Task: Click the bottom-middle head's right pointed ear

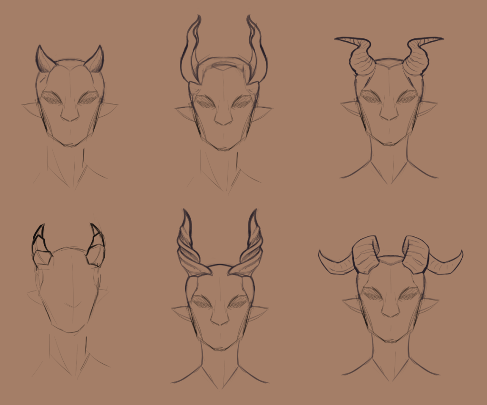Action: tap(257, 313)
